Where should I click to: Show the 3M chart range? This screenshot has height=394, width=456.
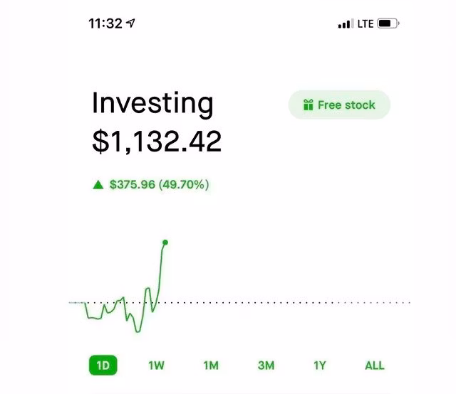pyautogui.click(x=266, y=366)
